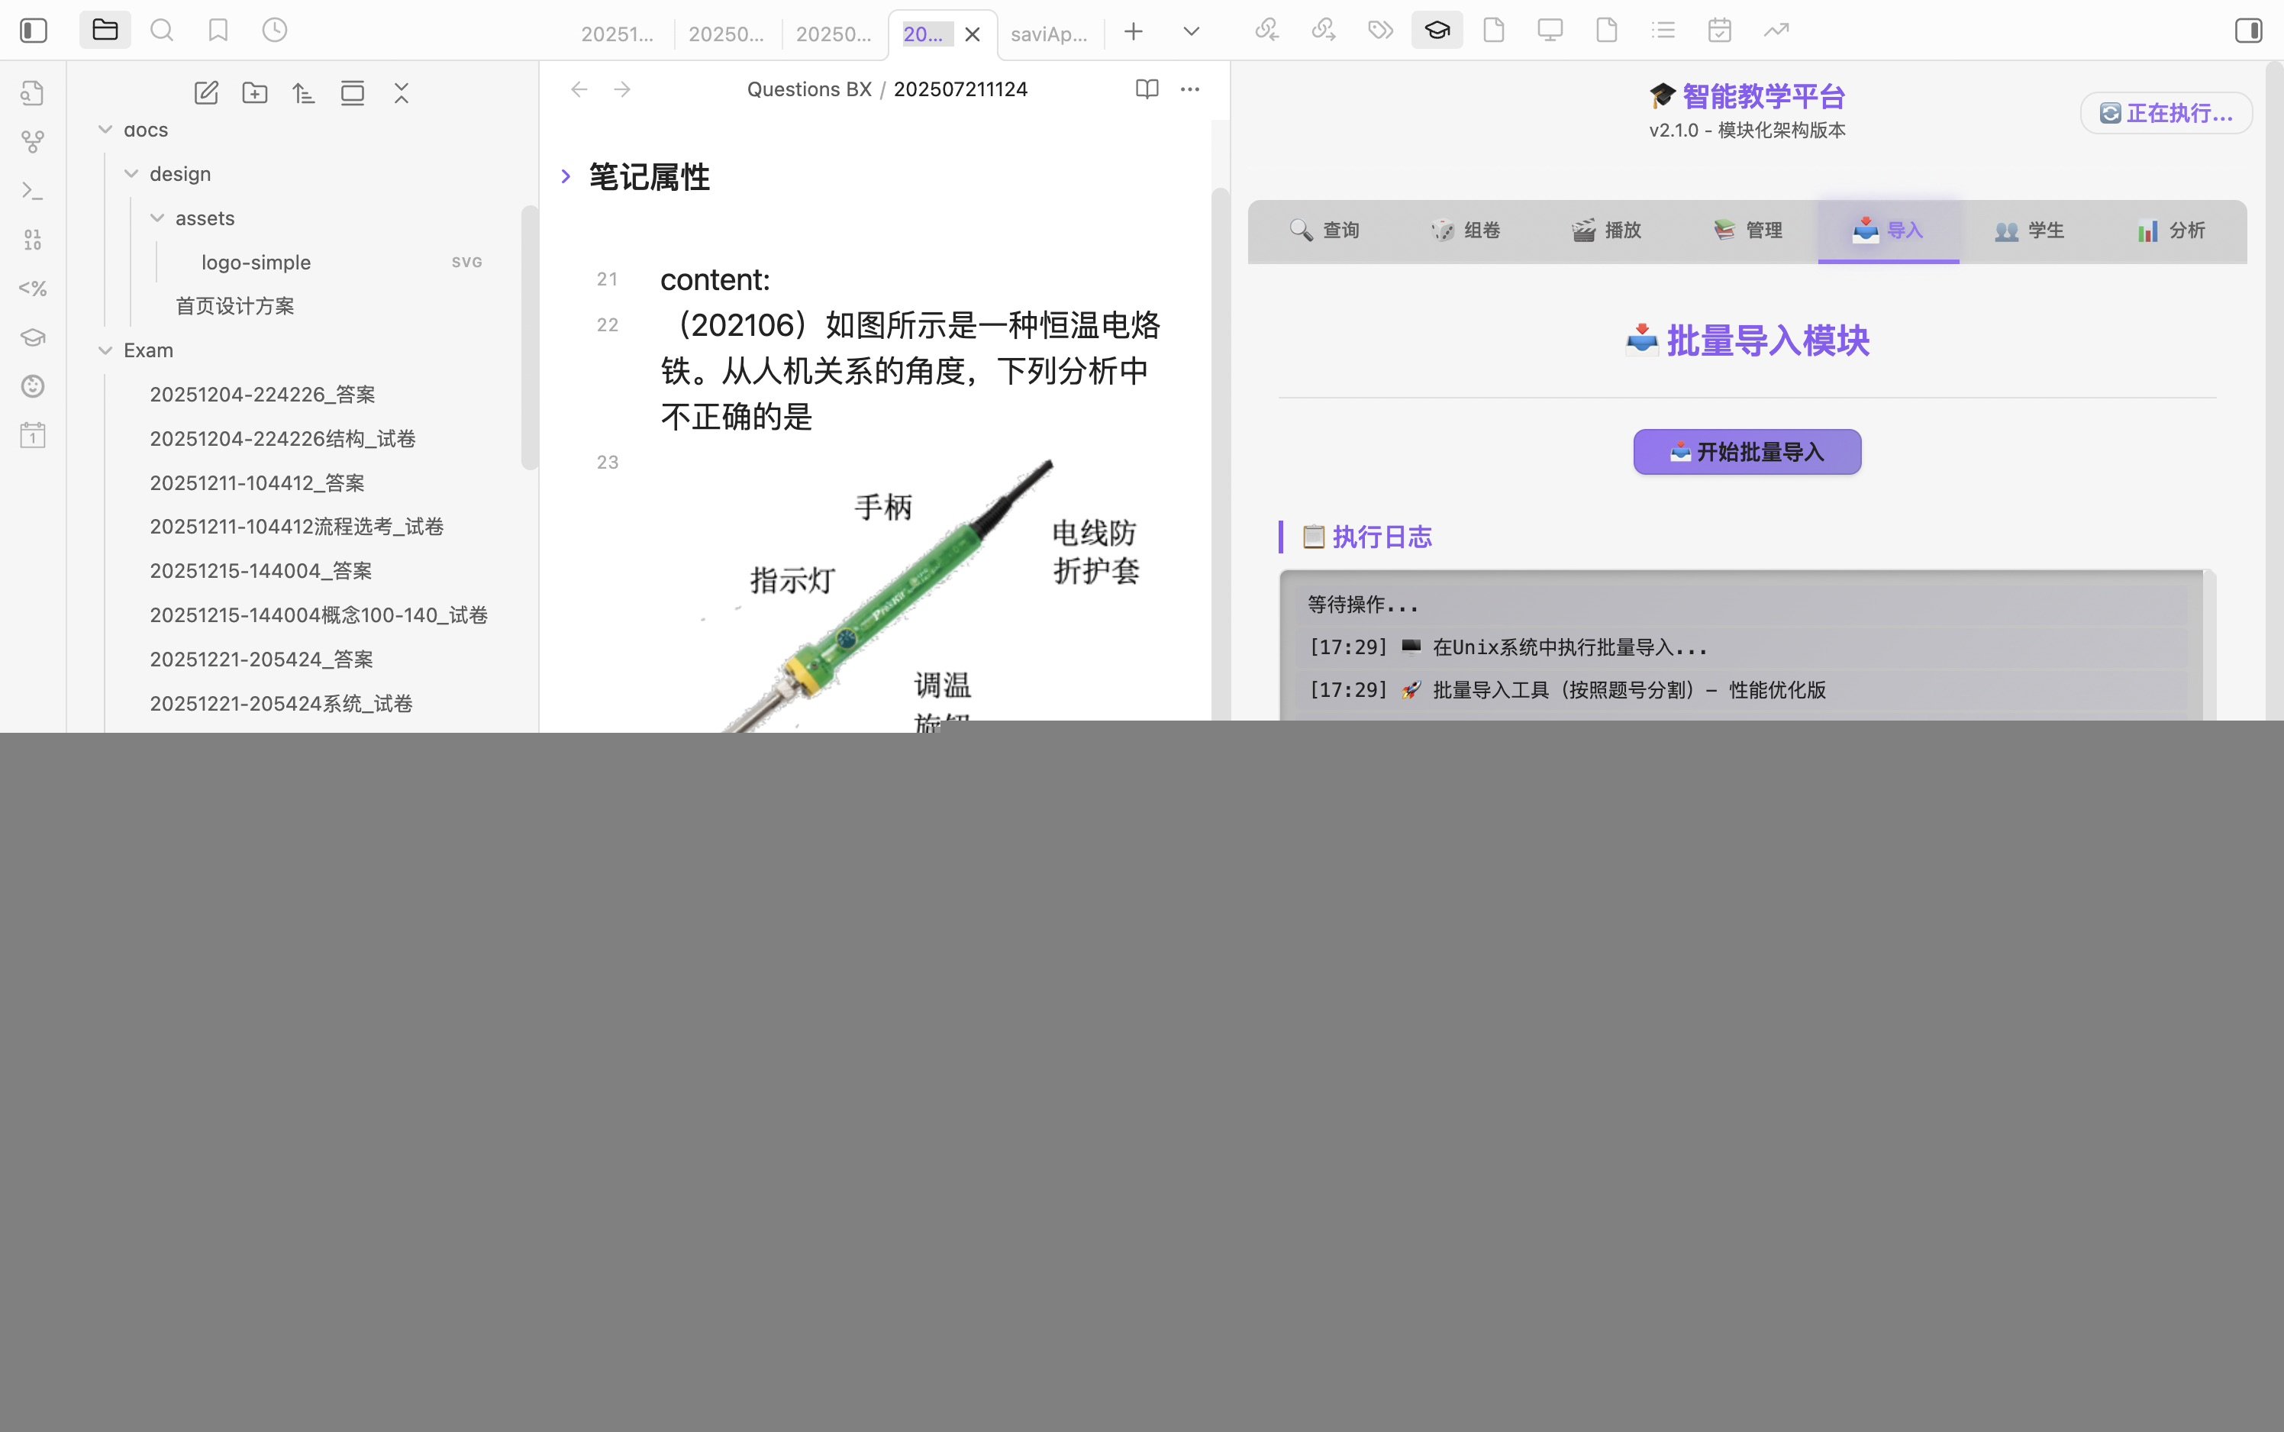Open the graph view in left ribbon
The width and height of the screenshot is (2284, 1432).
coord(33,141)
